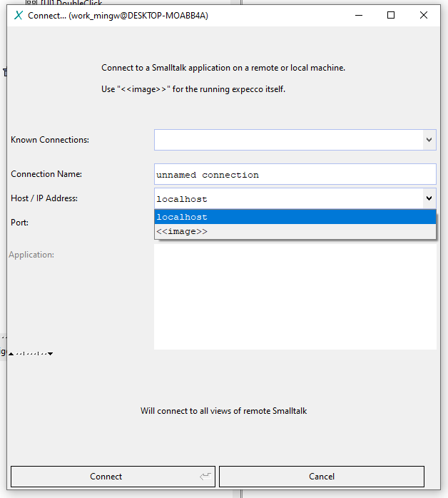The height and width of the screenshot is (498, 448).
Task: Choose <<image>> from the host list
Action: pyautogui.click(x=295, y=232)
